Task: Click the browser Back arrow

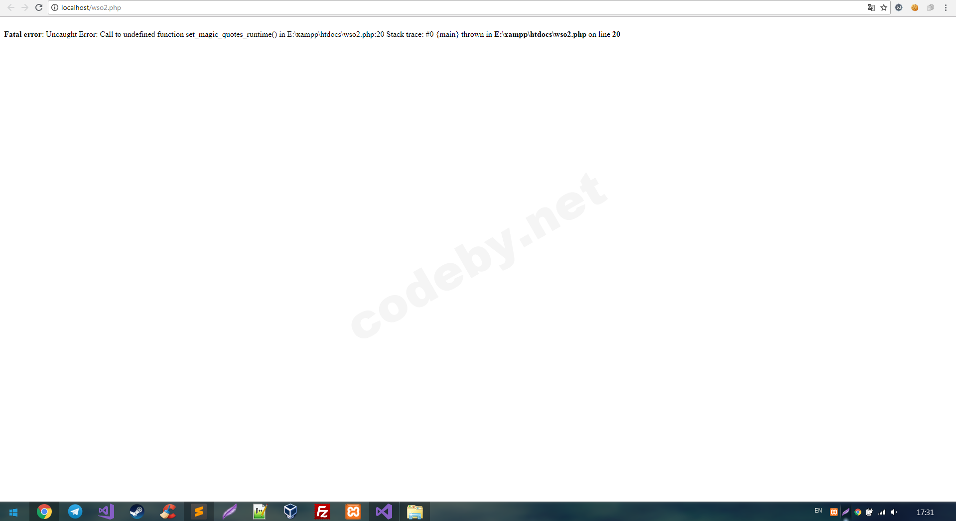Action: click(x=10, y=7)
